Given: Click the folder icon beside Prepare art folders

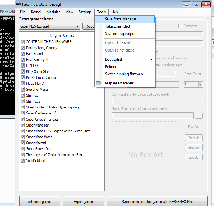Looking at the screenshot, I should pyautogui.click(x=98, y=83).
